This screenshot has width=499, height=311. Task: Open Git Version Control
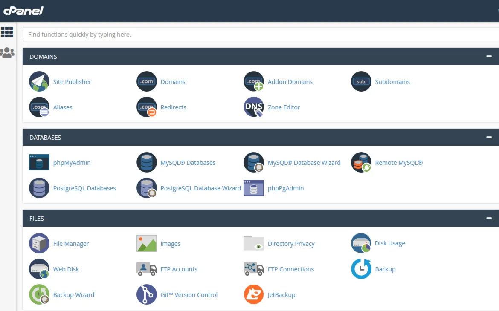tap(189, 294)
